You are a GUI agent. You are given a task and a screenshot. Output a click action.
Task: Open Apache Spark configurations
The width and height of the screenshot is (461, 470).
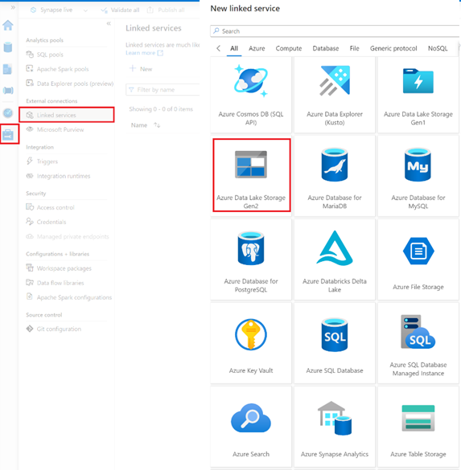pyautogui.click(x=69, y=297)
